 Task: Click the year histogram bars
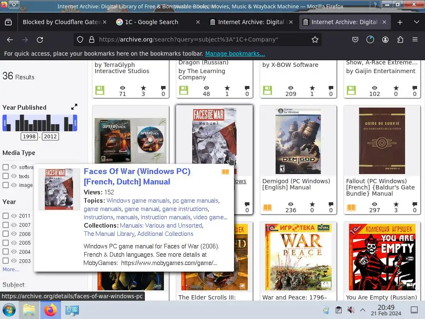40,123
